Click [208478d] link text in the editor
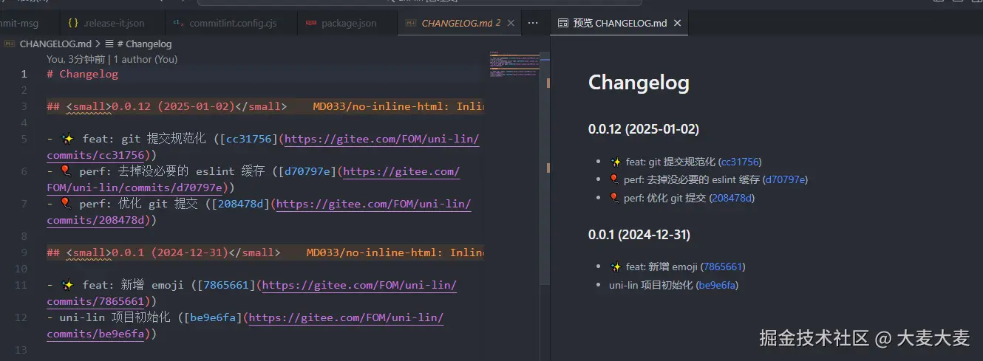This screenshot has height=361, width=983. click(x=241, y=204)
